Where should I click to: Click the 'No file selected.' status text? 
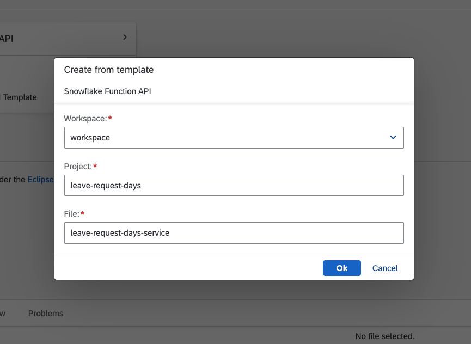pyautogui.click(x=385, y=336)
